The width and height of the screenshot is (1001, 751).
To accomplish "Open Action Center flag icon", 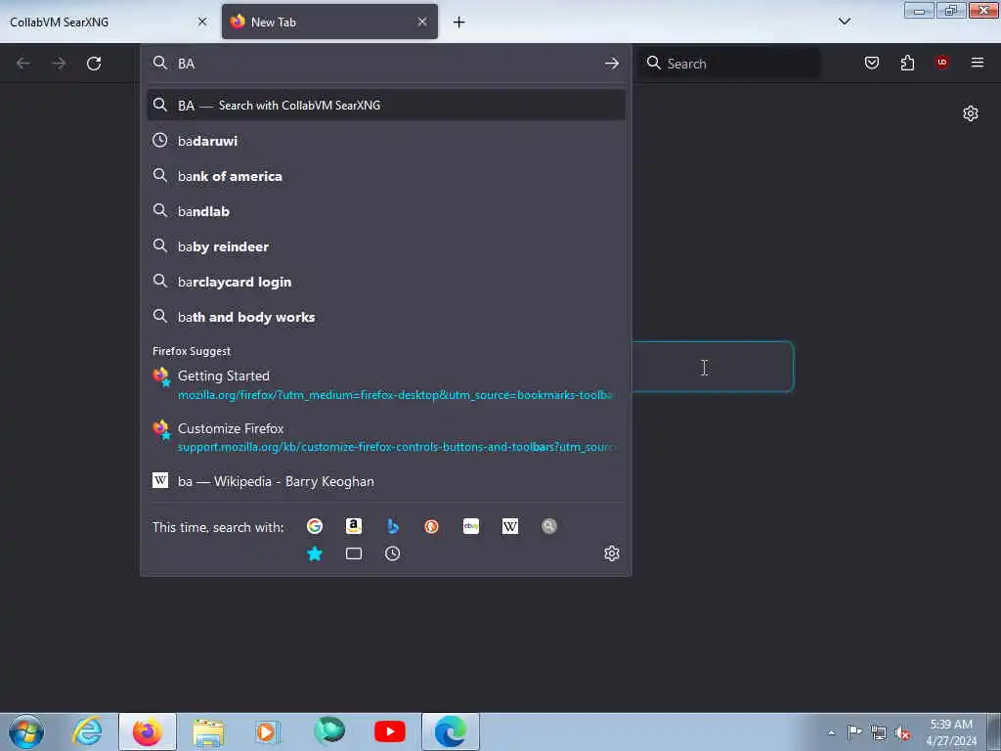I will tap(854, 731).
